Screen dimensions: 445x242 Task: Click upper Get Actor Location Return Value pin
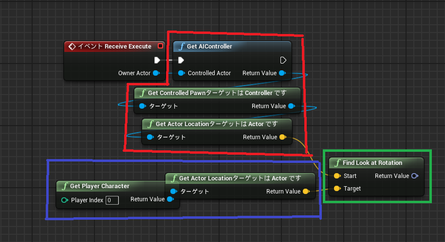[x=283, y=137]
